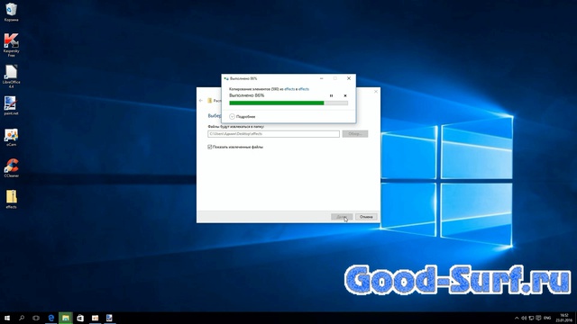Launch paint.net from the desktop
This screenshot has width=577, height=324.
tap(11, 105)
